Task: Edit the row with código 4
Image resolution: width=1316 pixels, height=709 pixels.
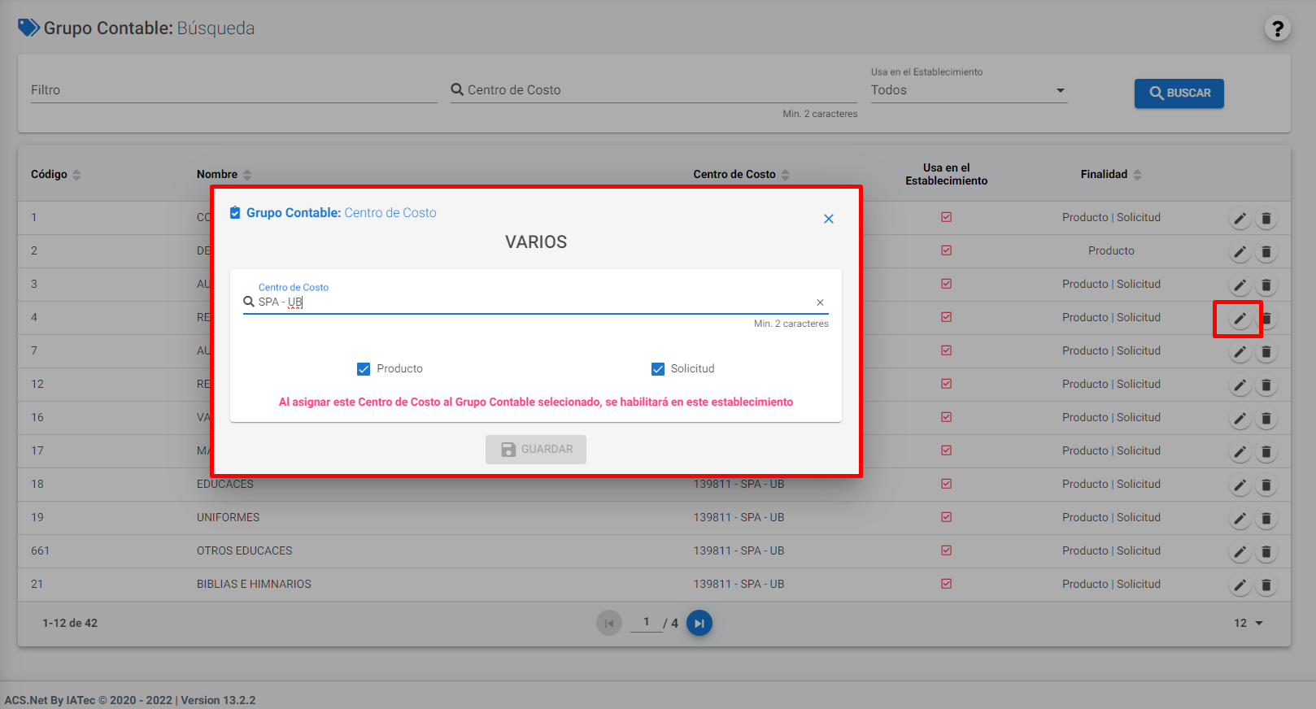Action: point(1240,319)
